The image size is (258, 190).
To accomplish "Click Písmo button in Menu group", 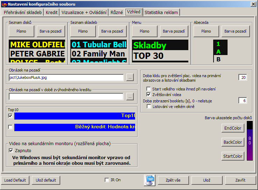I will [145, 31].
